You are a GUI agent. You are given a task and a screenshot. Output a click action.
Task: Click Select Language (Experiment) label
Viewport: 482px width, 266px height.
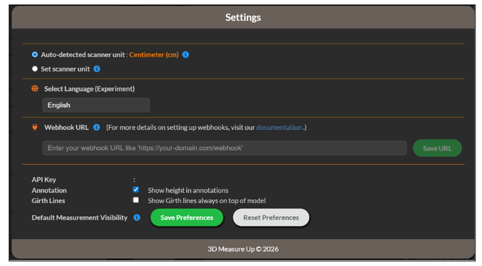pos(90,89)
